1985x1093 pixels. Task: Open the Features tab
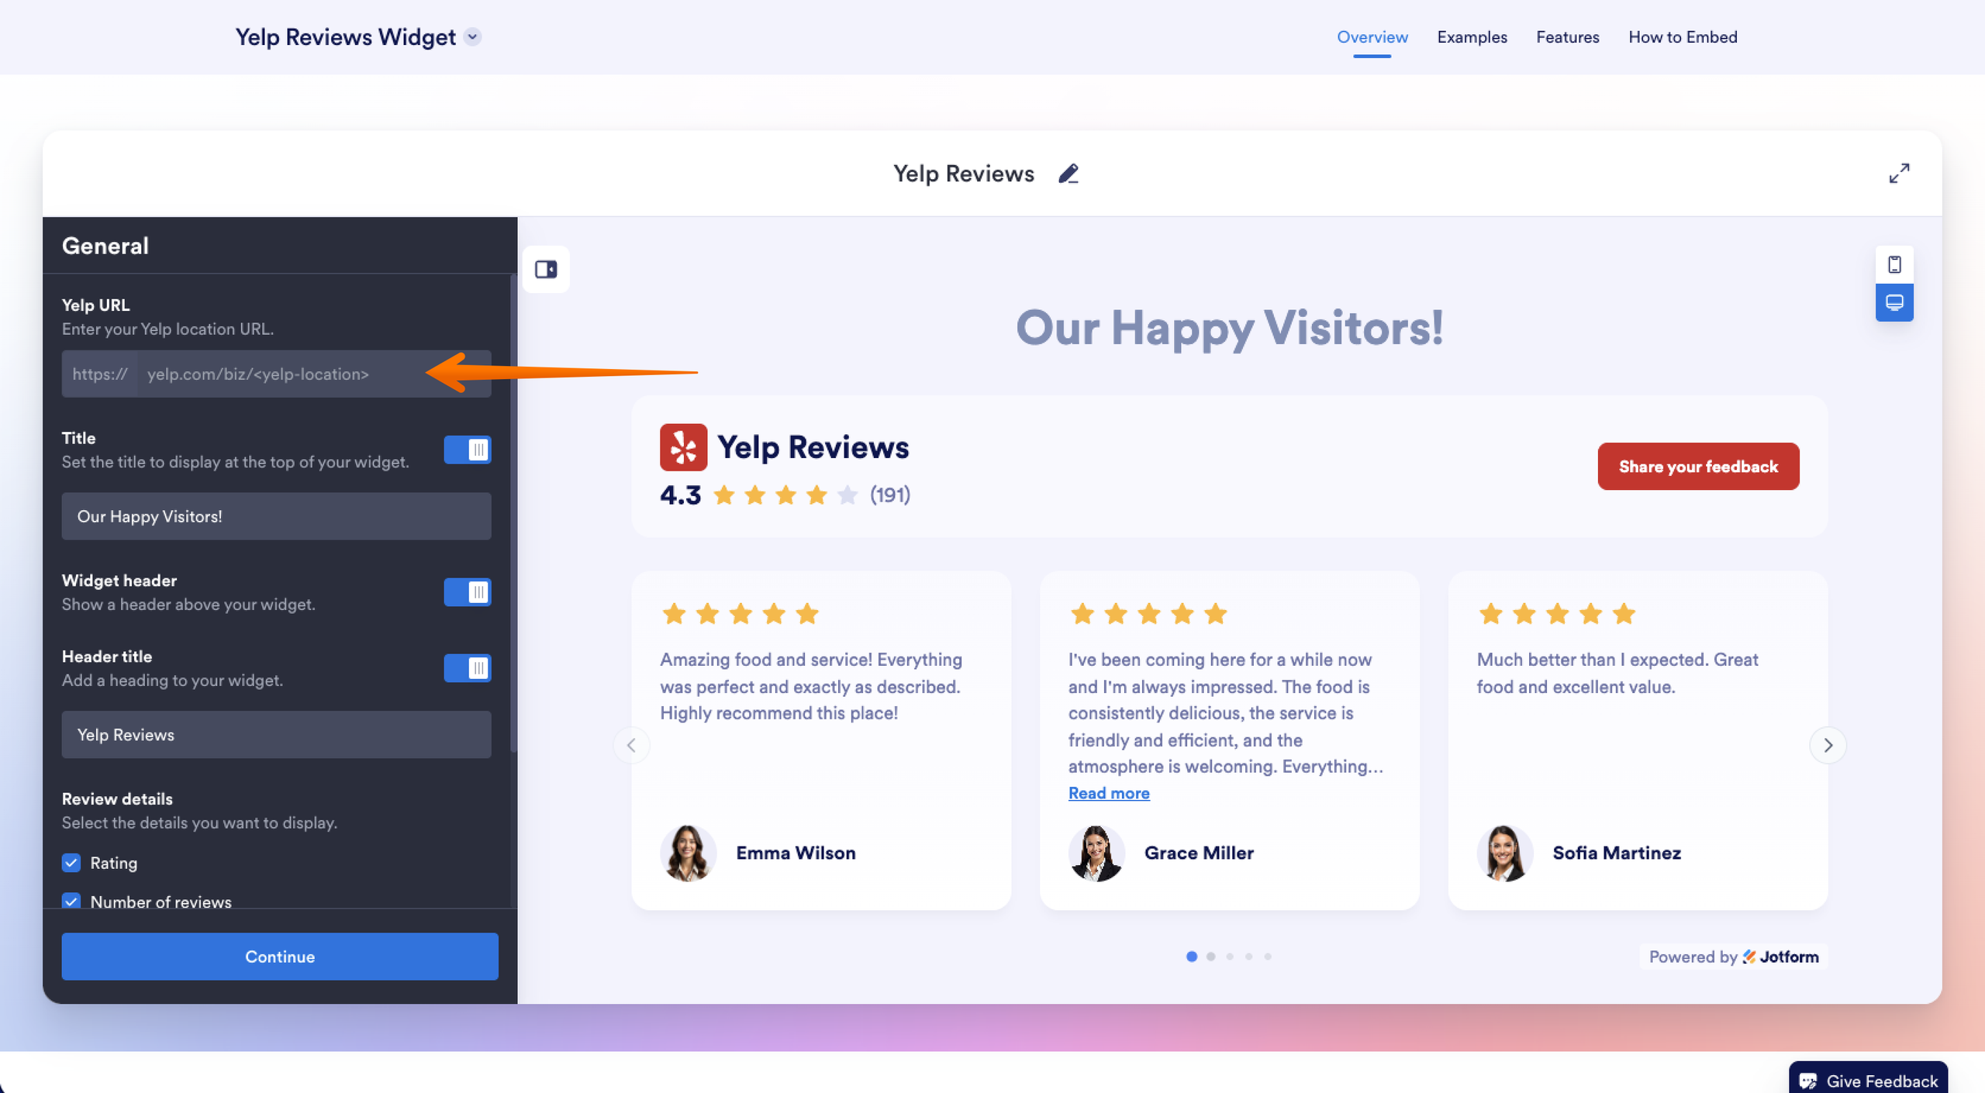(x=1567, y=37)
